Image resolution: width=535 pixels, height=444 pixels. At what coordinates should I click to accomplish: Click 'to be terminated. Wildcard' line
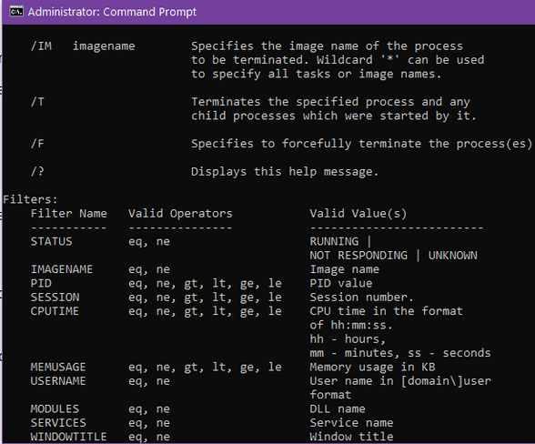click(x=338, y=60)
